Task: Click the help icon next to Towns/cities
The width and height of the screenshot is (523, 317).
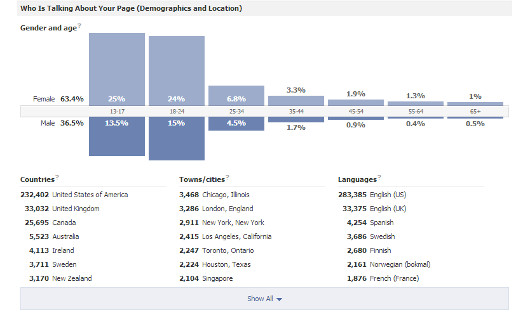Action: pyautogui.click(x=228, y=178)
